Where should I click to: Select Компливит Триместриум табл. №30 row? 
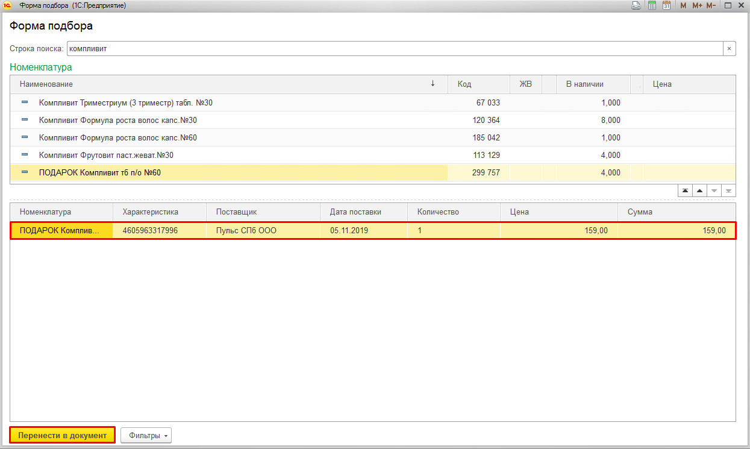pyautogui.click(x=125, y=103)
